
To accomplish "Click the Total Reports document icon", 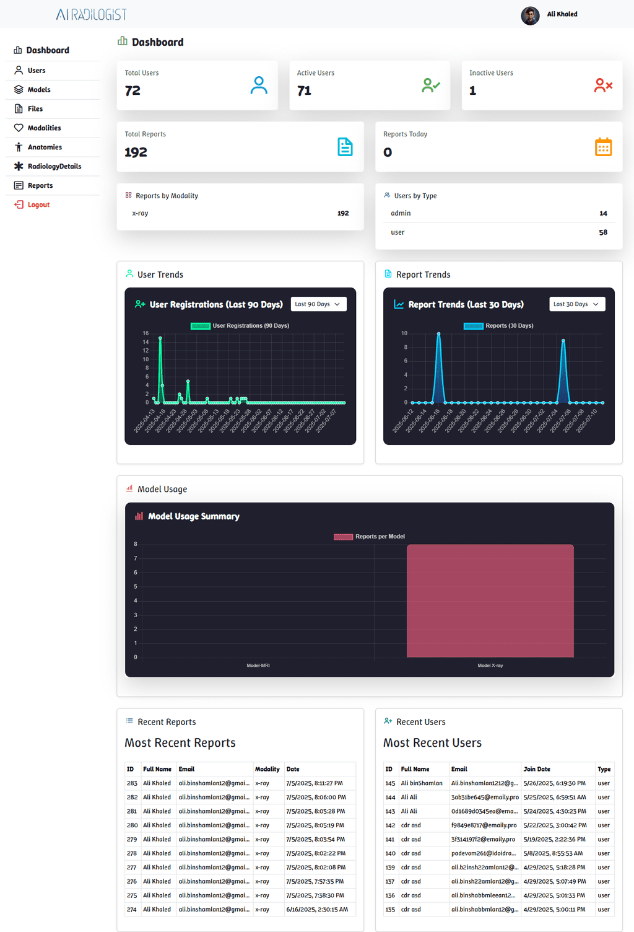I will pos(345,147).
